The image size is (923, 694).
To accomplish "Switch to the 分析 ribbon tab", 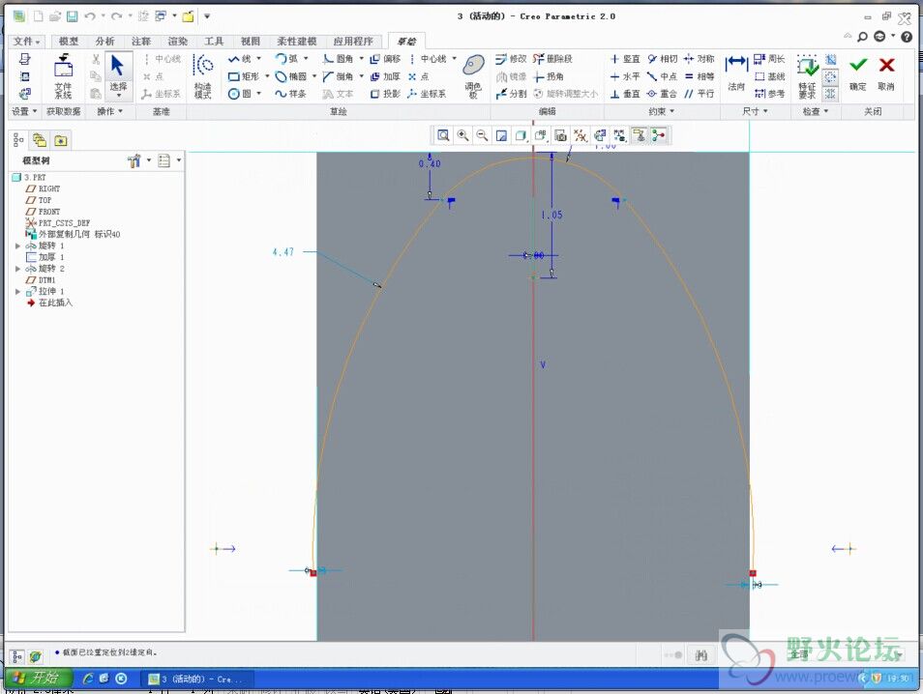I will pos(104,42).
